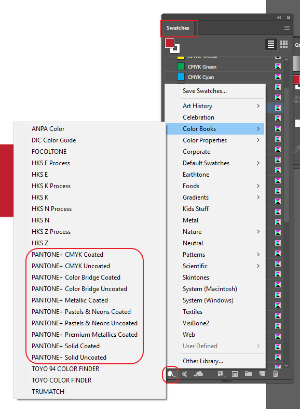Click the New Swatch icon
The width and height of the screenshot is (300, 409).
coord(262,374)
